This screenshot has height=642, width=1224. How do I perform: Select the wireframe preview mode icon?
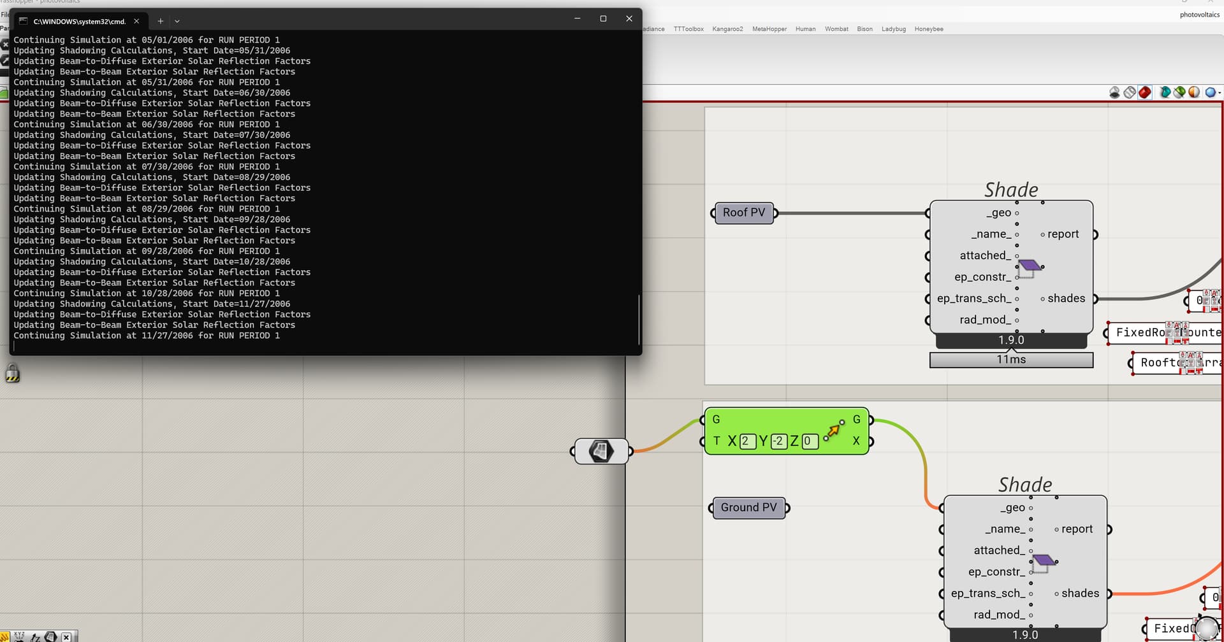[x=1130, y=92]
